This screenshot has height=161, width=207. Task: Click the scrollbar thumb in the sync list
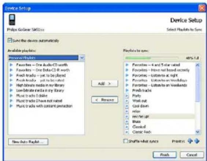point(197,85)
